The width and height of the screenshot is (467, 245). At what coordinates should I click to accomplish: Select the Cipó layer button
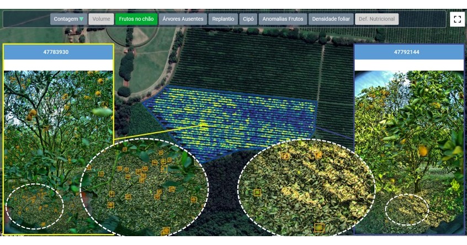click(248, 19)
